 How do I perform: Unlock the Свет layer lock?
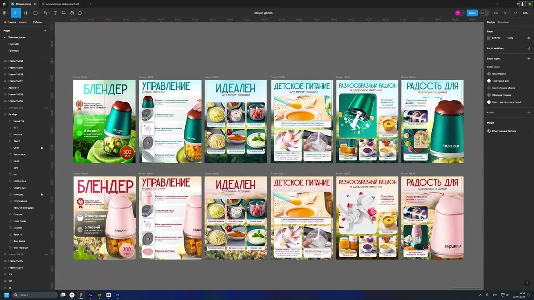[x=42, y=148]
